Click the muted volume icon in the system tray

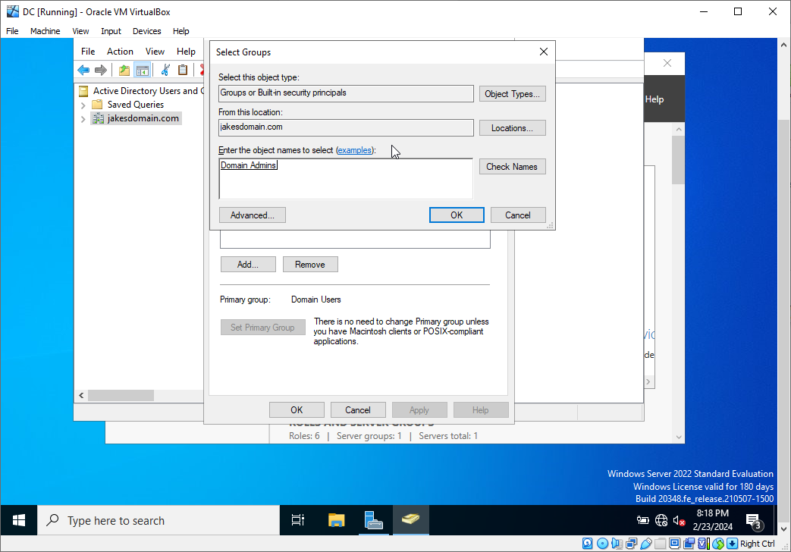coord(680,521)
